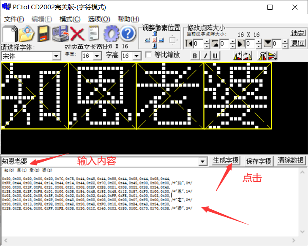Open the 帮助(H) menu

128,19
